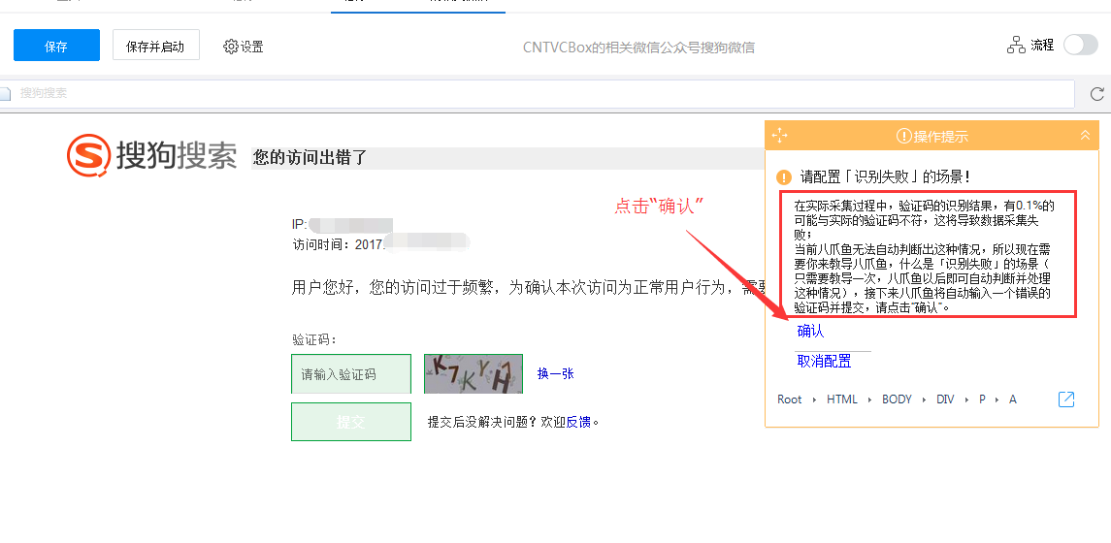Screen dimensions: 1111x543
Task: Click the 反馈 link
Action: pos(578,422)
